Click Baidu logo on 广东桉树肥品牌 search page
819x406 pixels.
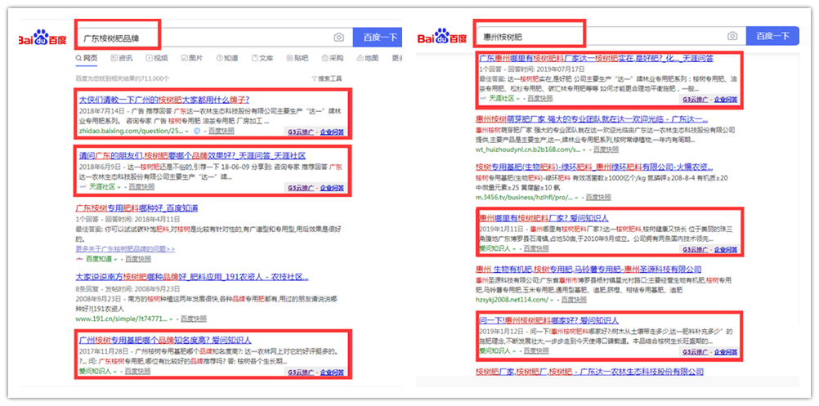43,38
